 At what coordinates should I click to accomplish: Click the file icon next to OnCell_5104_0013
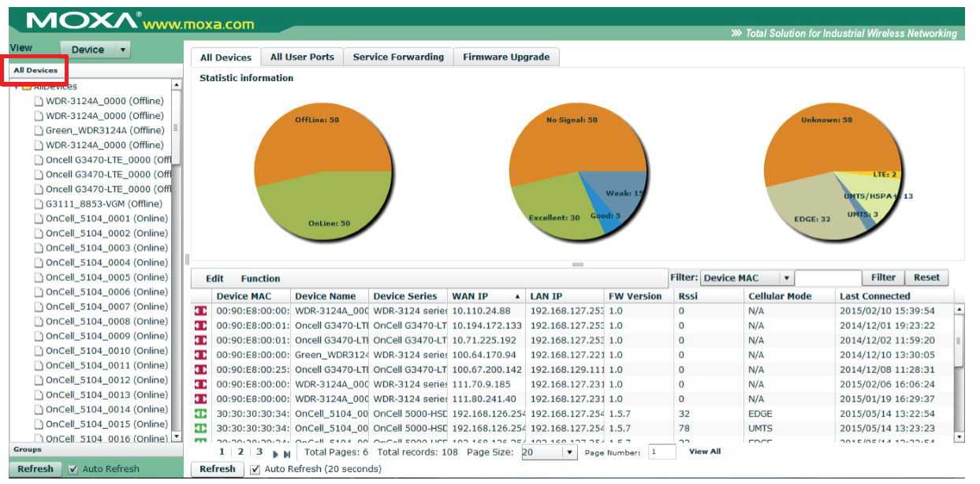point(39,395)
